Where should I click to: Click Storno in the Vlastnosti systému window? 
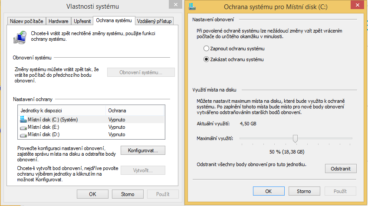tap(128, 194)
